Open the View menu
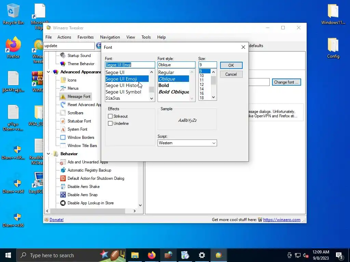The image size is (350, 262). point(131,37)
